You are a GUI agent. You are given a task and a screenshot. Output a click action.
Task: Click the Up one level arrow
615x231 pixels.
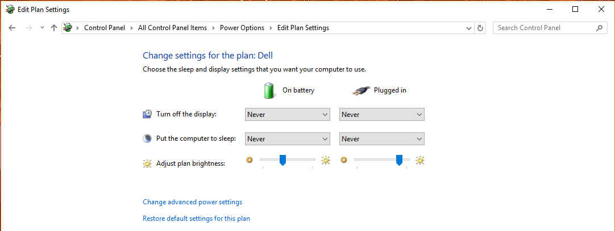(54, 28)
